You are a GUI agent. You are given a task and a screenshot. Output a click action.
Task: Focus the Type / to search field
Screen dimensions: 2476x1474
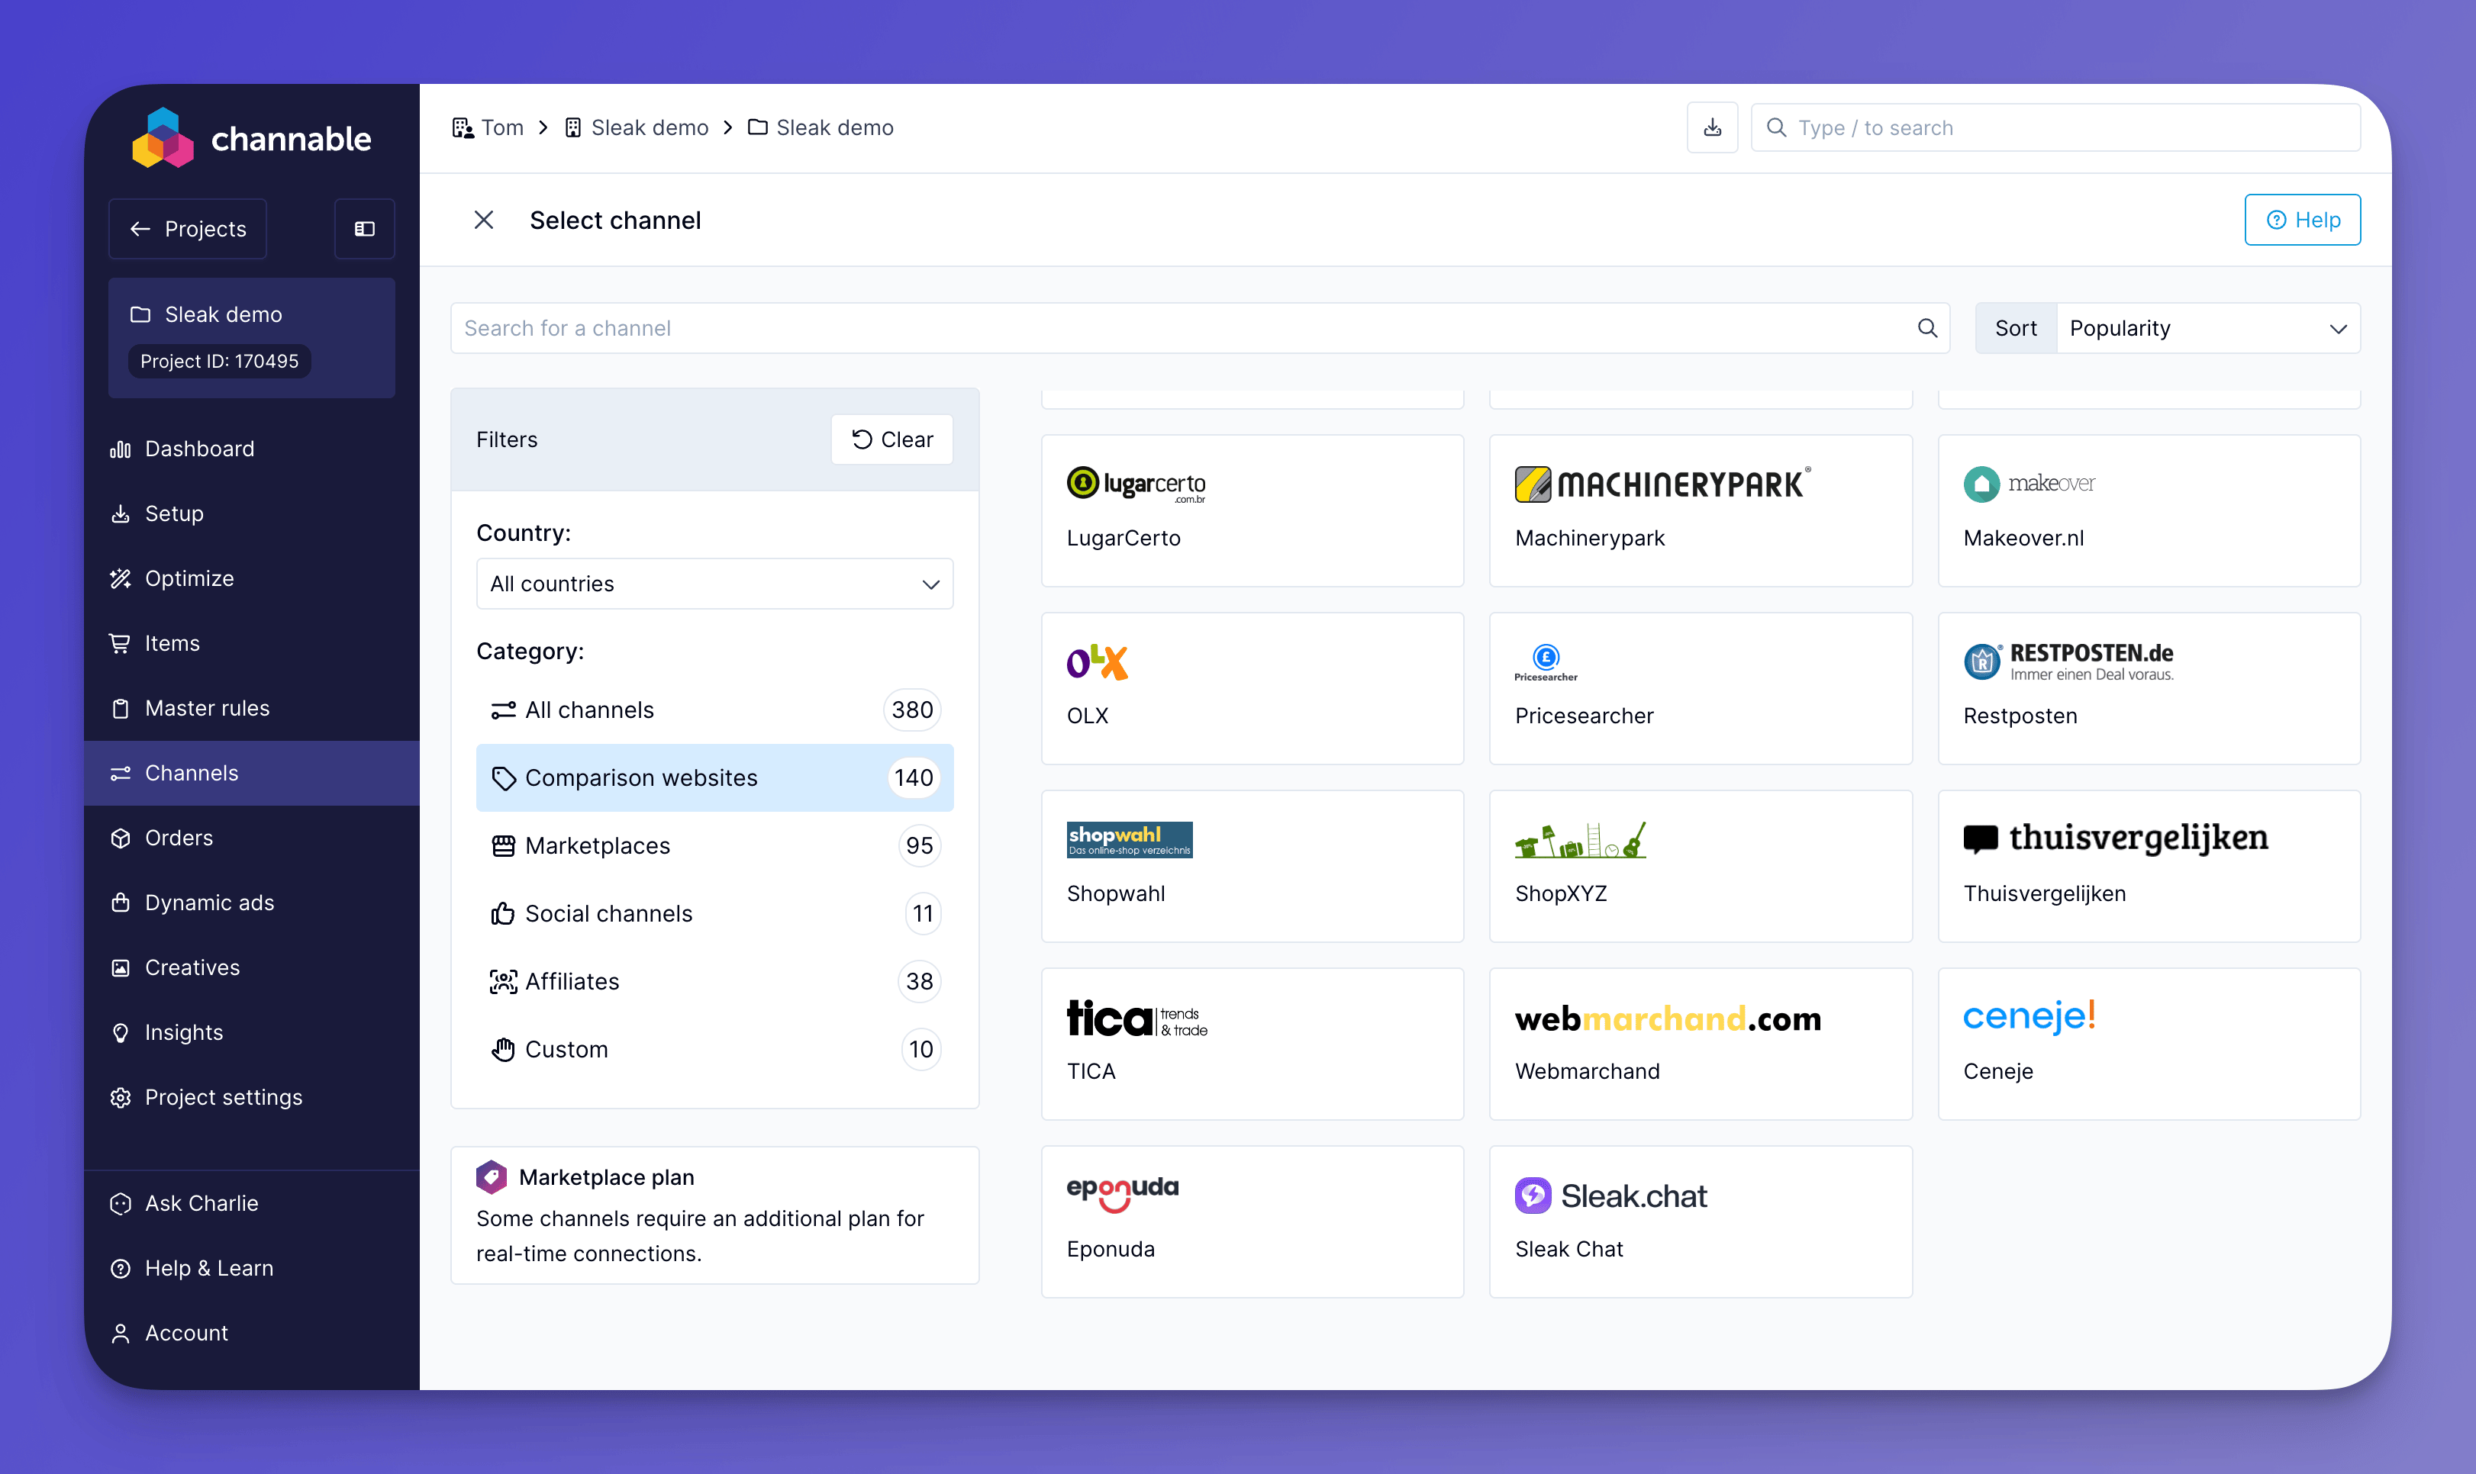click(x=2055, y=127)
